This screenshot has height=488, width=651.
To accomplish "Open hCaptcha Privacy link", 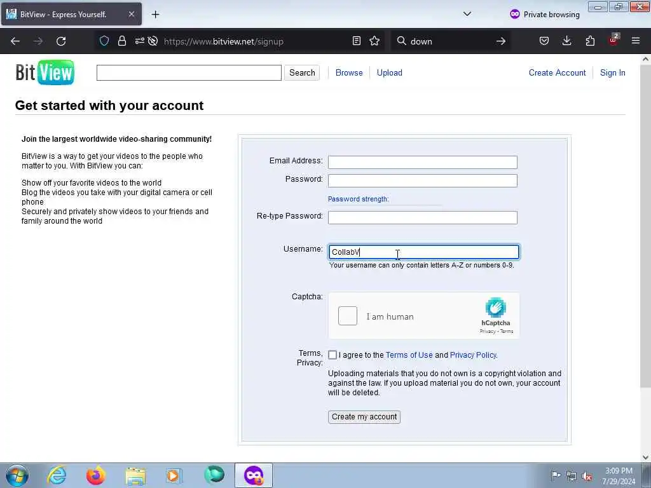I will (x=488, y=331).
